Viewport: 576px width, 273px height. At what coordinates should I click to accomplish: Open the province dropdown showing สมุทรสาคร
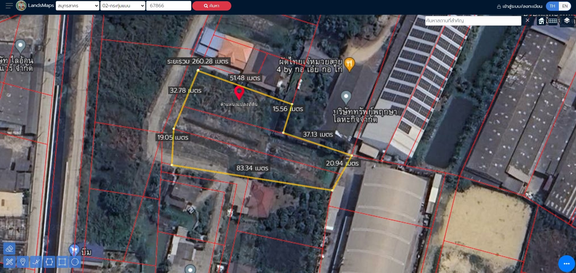click(x=78, y=6)
